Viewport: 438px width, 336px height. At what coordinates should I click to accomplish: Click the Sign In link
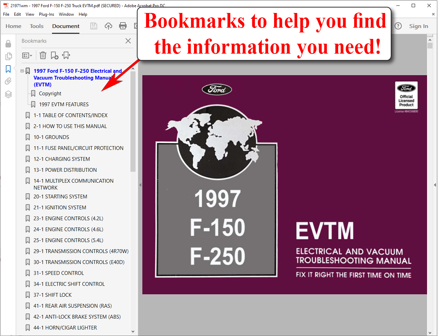[x=418, y=26]
